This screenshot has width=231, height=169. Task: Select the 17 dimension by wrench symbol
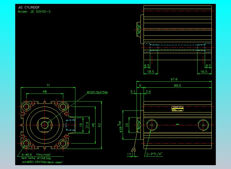(x=129, y=154)
